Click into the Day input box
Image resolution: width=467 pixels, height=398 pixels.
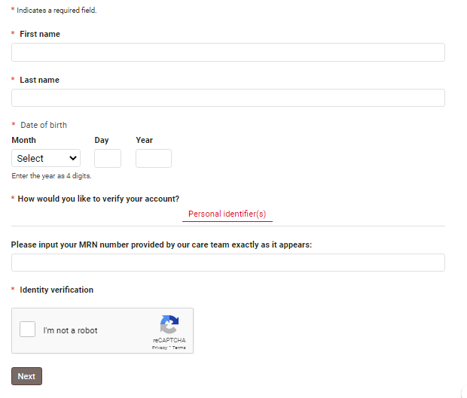[108, 158]
